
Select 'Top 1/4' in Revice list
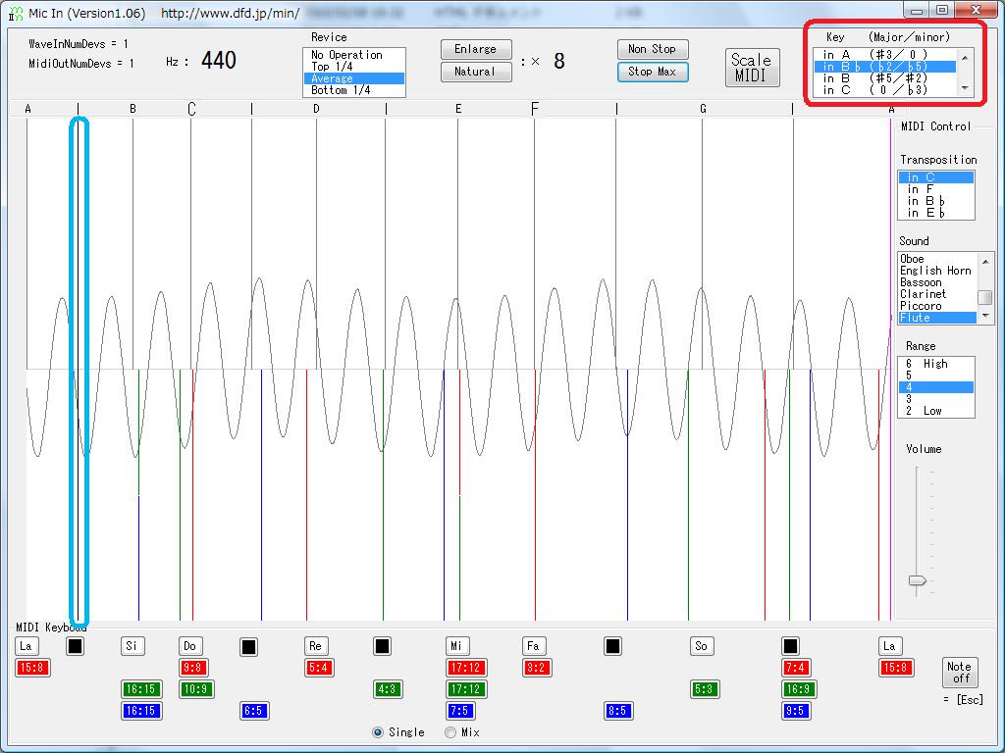[353, 67]
